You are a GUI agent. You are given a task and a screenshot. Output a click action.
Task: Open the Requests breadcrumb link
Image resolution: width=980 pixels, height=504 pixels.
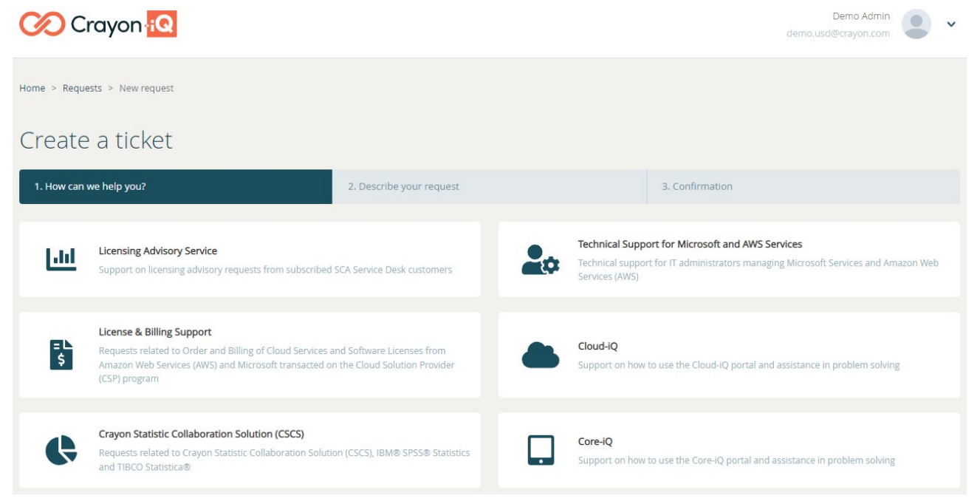click(82, 88)
